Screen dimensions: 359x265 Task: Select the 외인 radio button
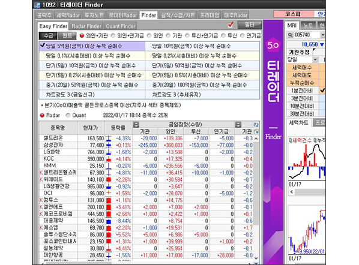149,35
